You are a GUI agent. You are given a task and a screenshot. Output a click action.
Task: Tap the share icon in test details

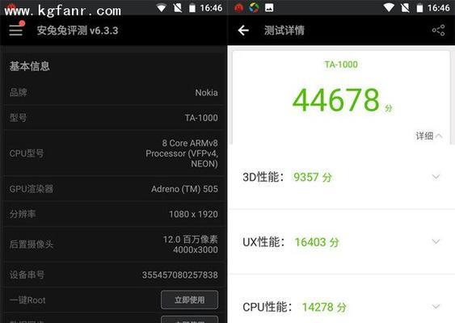pyautogui.click(x=438, y=30)
